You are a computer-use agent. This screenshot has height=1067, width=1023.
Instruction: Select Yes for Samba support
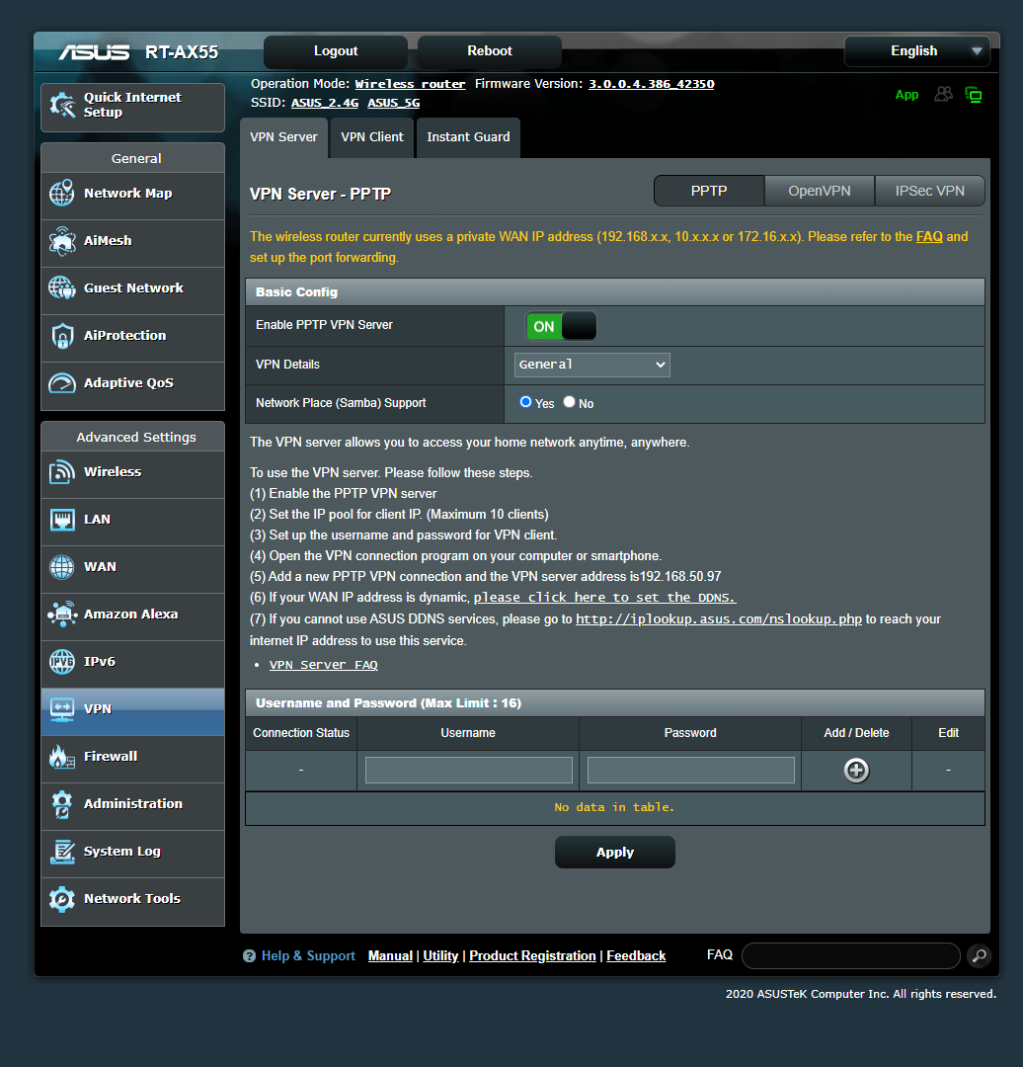525,402
